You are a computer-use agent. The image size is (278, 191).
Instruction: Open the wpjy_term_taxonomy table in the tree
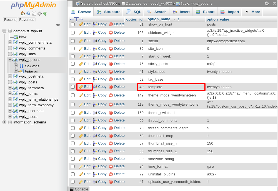pyautogui.click(x=36, y=105)
